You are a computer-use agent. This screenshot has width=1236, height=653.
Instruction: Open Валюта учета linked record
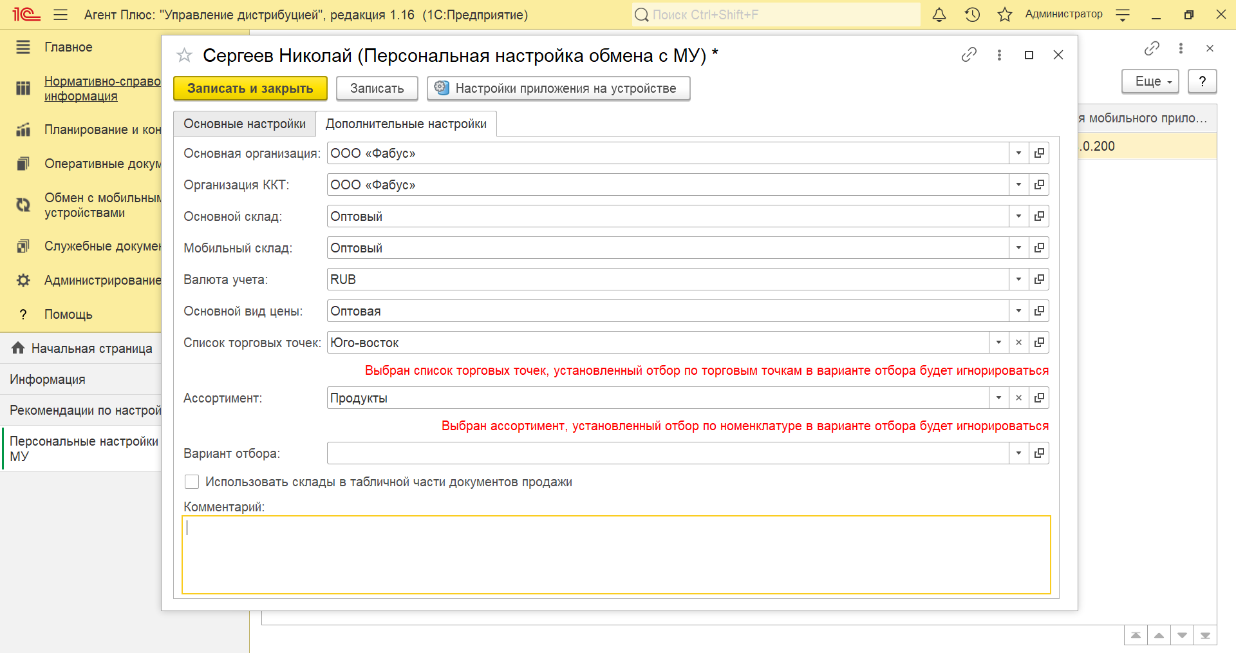[1039, 279]
